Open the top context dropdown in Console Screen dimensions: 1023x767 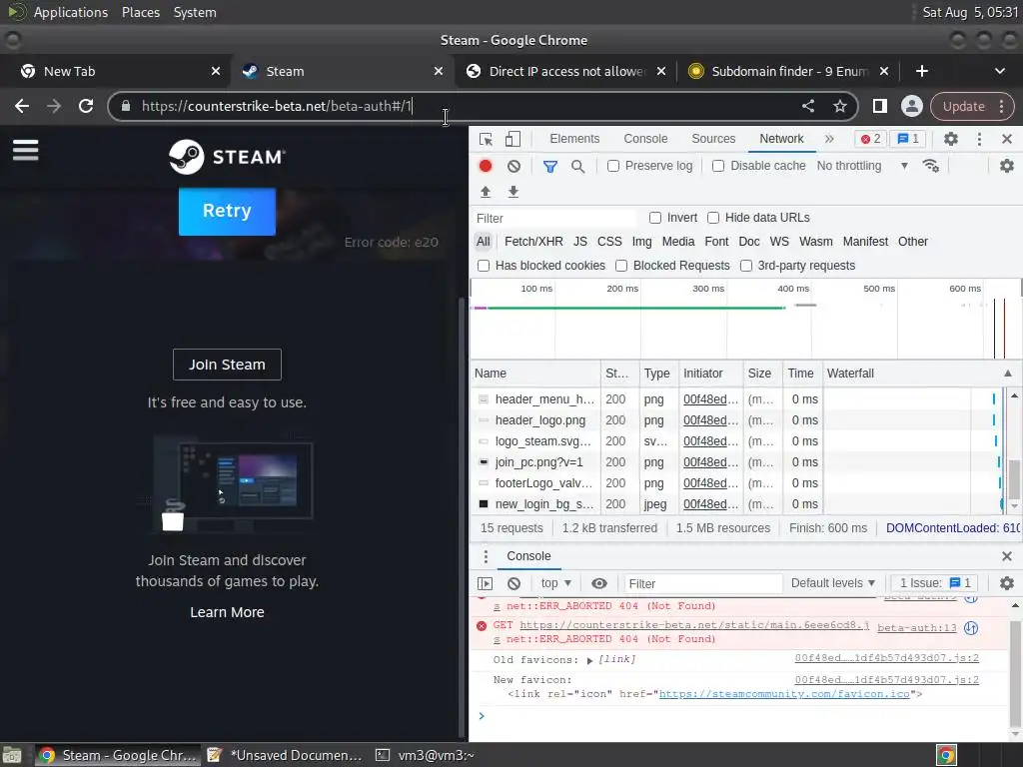coord(555,583)
